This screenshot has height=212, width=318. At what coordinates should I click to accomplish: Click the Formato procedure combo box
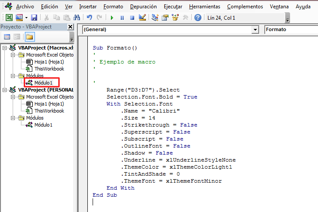291,30
